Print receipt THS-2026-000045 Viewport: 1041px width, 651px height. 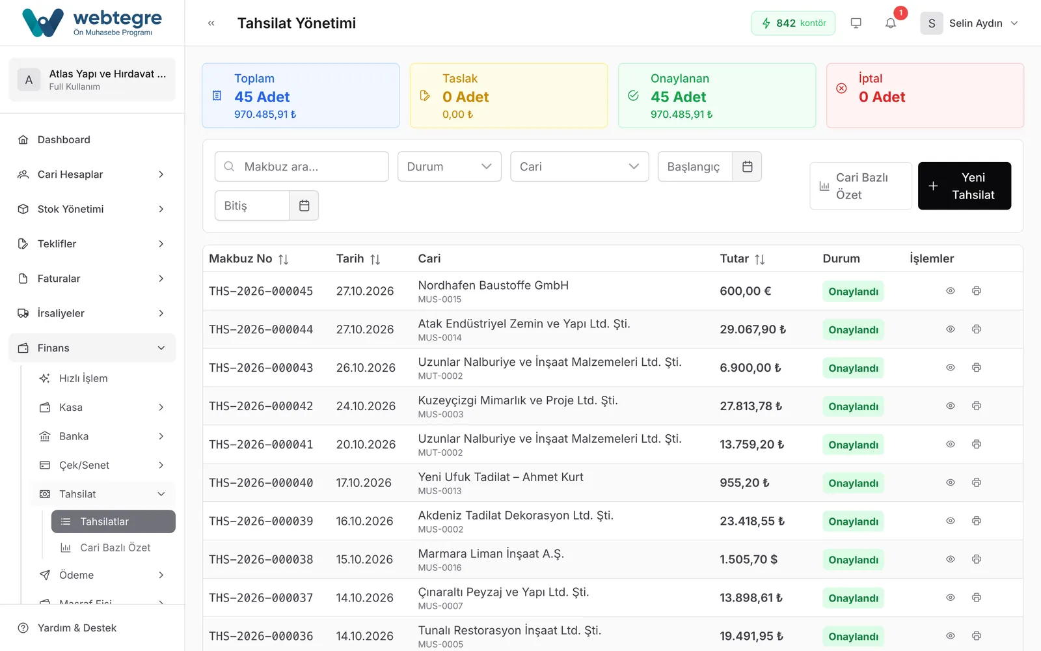pyautogui.click(x=977, y=291)
